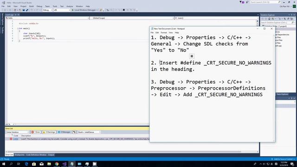The width and height of the screenshot is (297, 167).
Task: Open the File menu in Visual Studio
Action: (x=3, y=6)
